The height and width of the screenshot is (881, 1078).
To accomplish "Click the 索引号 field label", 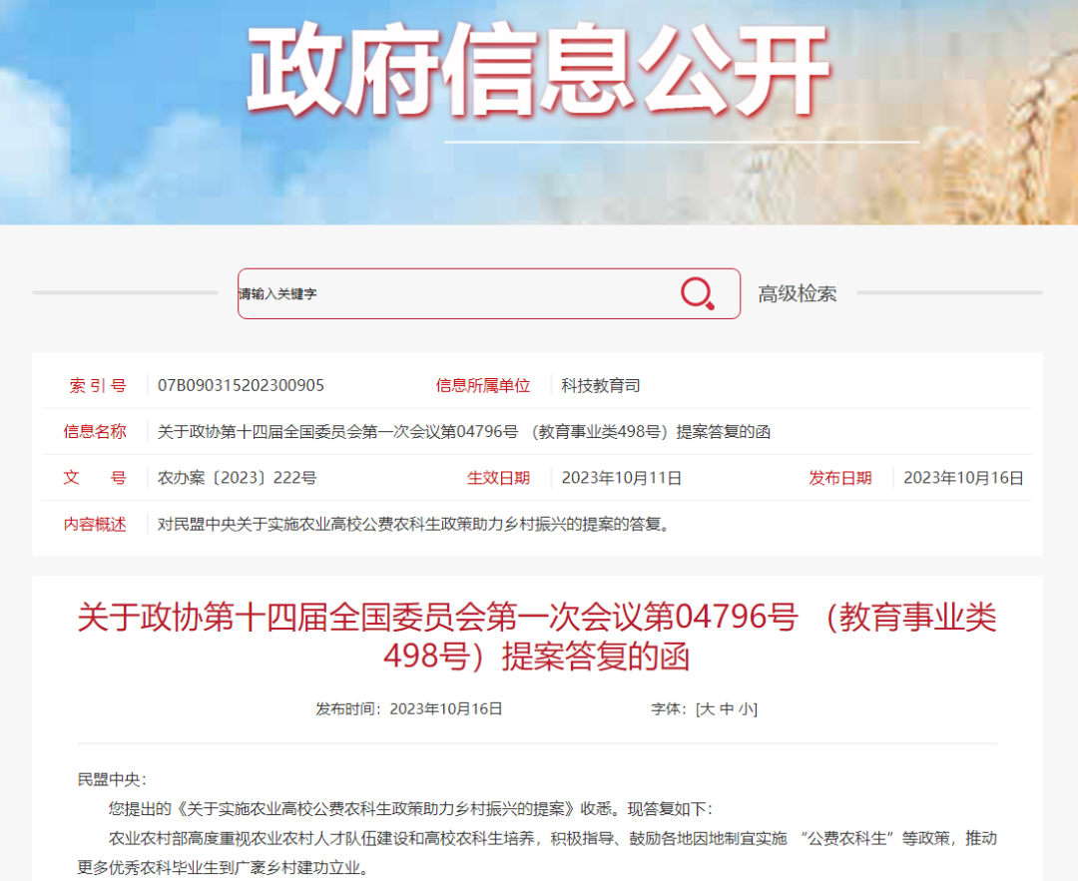I will 97,385.
